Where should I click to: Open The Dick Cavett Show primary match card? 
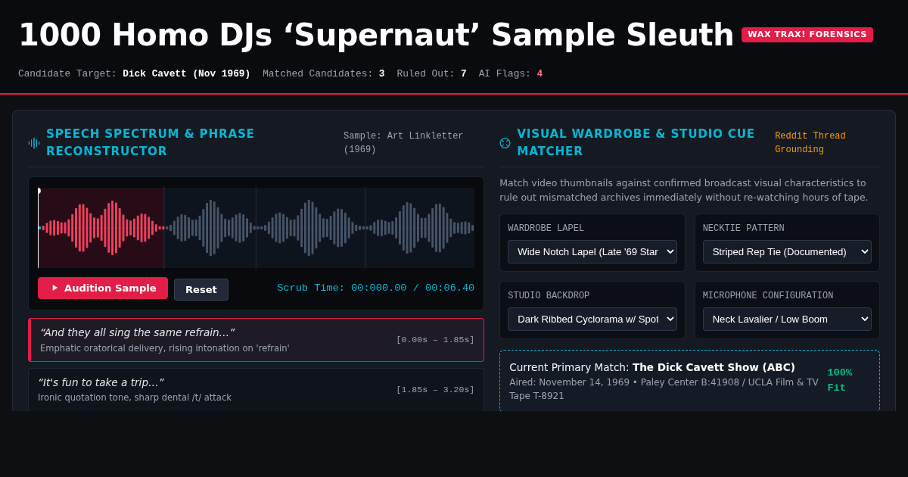coord(689,381)
